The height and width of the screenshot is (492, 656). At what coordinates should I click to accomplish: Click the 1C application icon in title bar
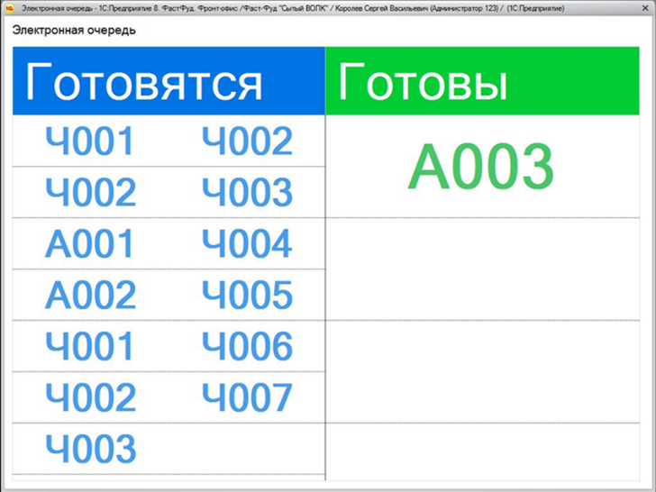9,8
